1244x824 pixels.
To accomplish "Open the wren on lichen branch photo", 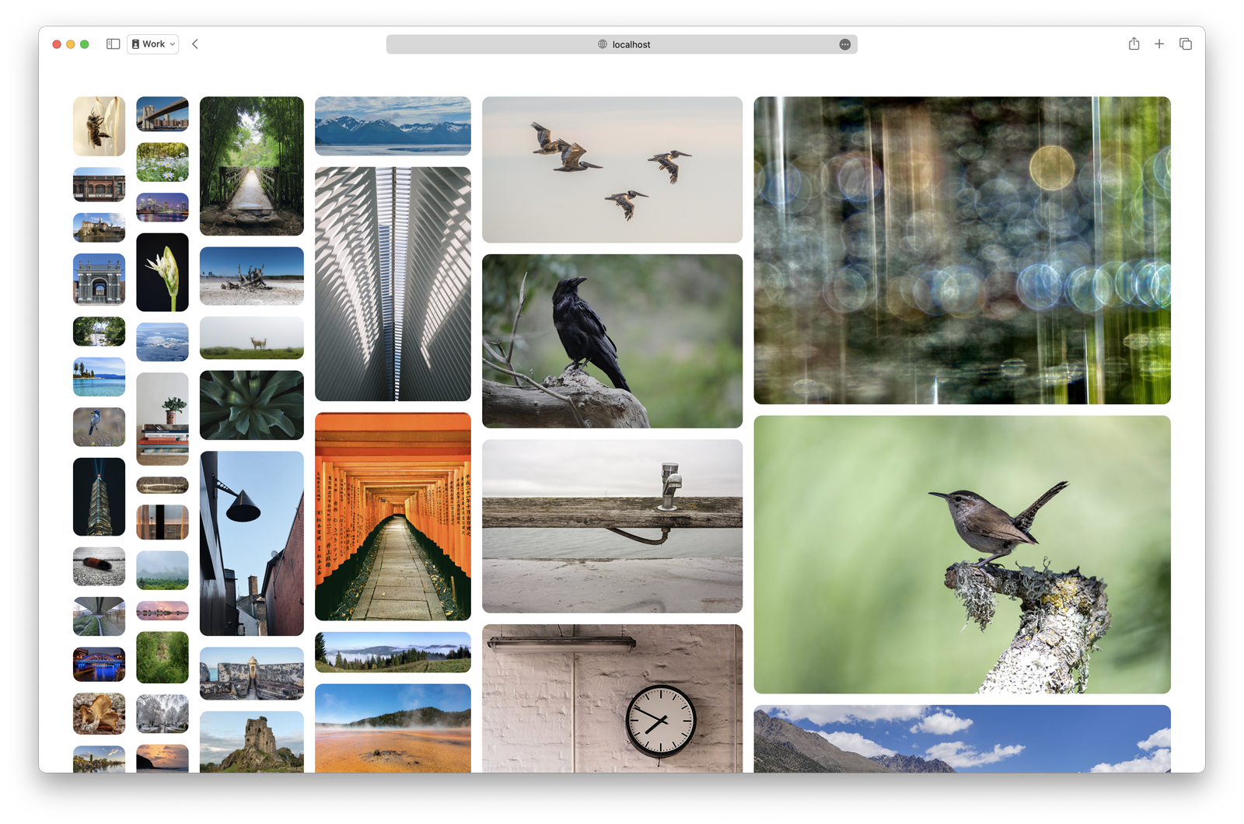I will tap(962, 554).
